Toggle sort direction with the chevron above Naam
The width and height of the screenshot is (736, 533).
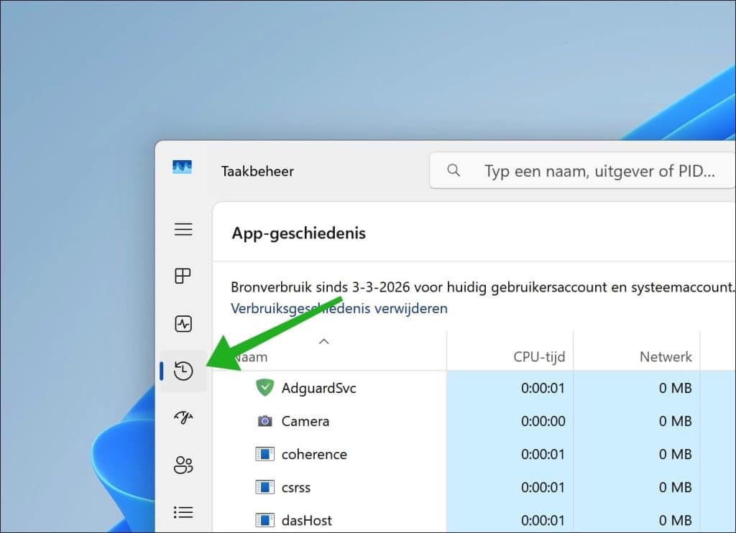(x=324, y=342)
